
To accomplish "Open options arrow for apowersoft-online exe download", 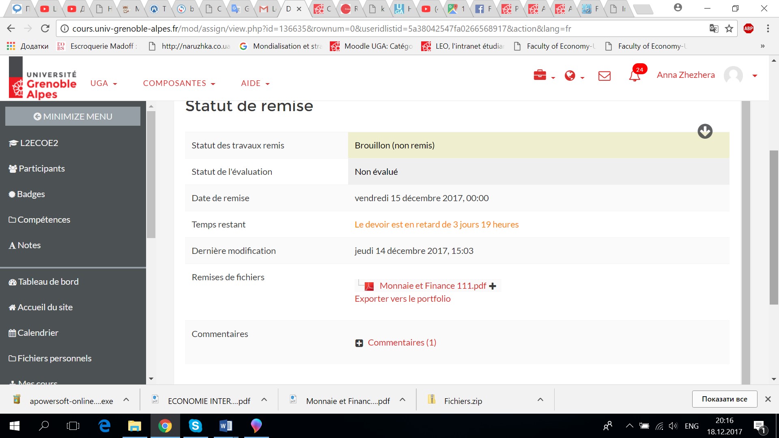I will [126, 400].
